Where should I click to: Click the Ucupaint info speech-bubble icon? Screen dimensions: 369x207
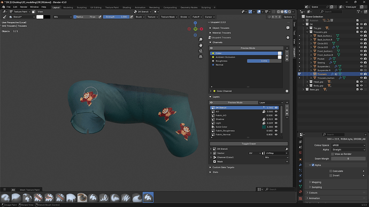pos(288,28)
